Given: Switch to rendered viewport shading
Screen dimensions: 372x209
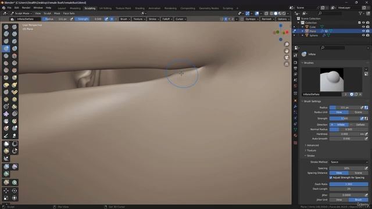Looking at the screenshot, I should pos(284,13).
